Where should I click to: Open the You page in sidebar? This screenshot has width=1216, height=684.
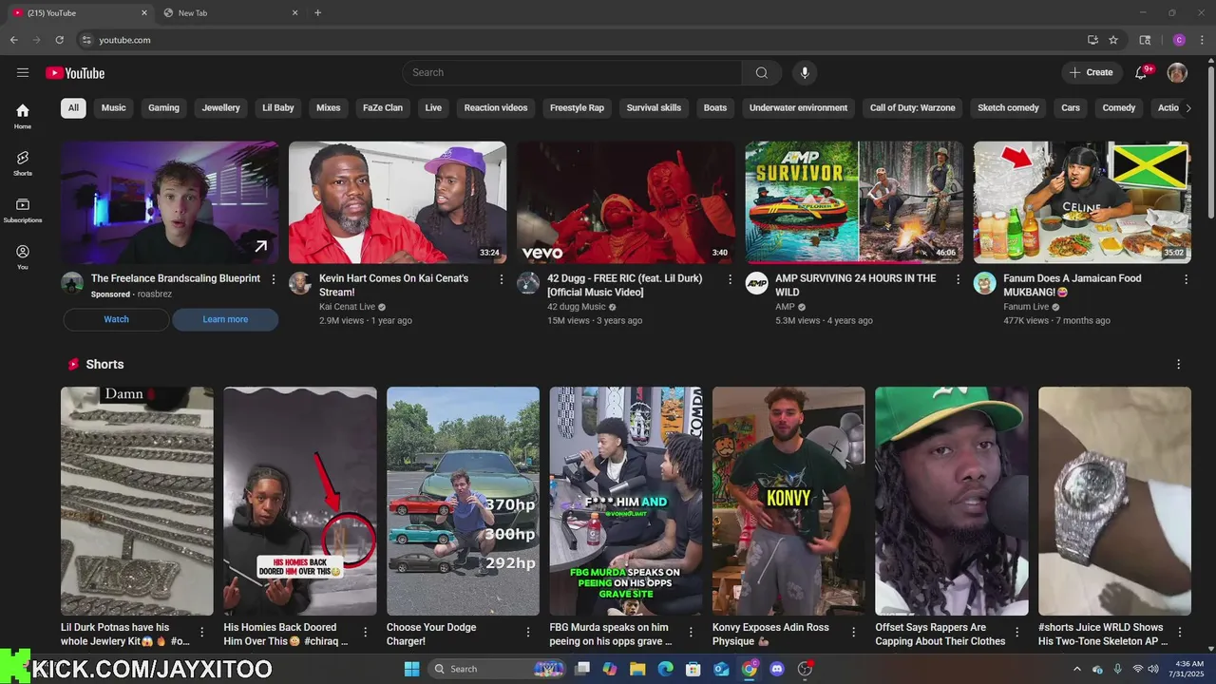(23, 256)
